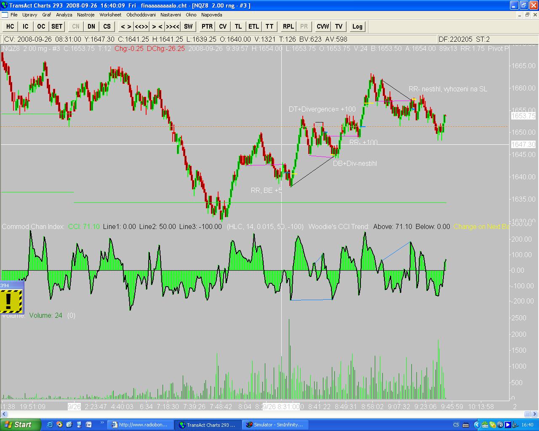This screenshot has height=431, width=539.
Task: Click the <<>> wide expand button
Action: [141, 27]
